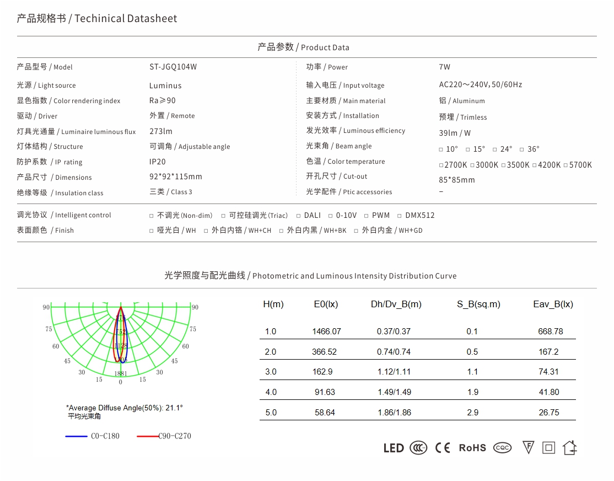Viewport: 614px width, 481px height.
Task: Select the DALI dimming checkbox
Action: point(298,216)
